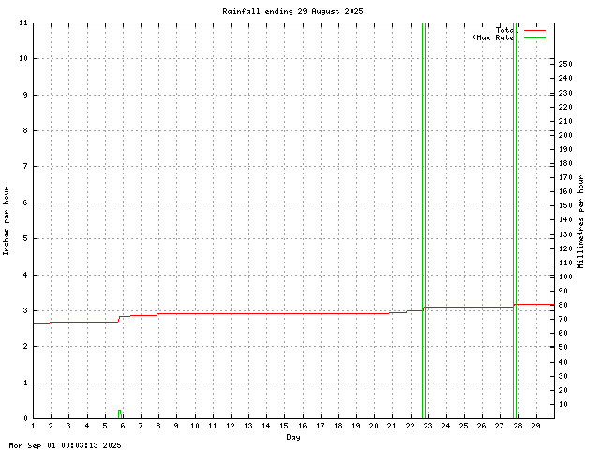Click the x-axis tick label '15'
The image size is (600, 450).
point(284,426)
